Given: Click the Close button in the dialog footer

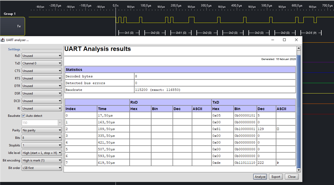Looking at the screenshot, I should click(292, 177).
